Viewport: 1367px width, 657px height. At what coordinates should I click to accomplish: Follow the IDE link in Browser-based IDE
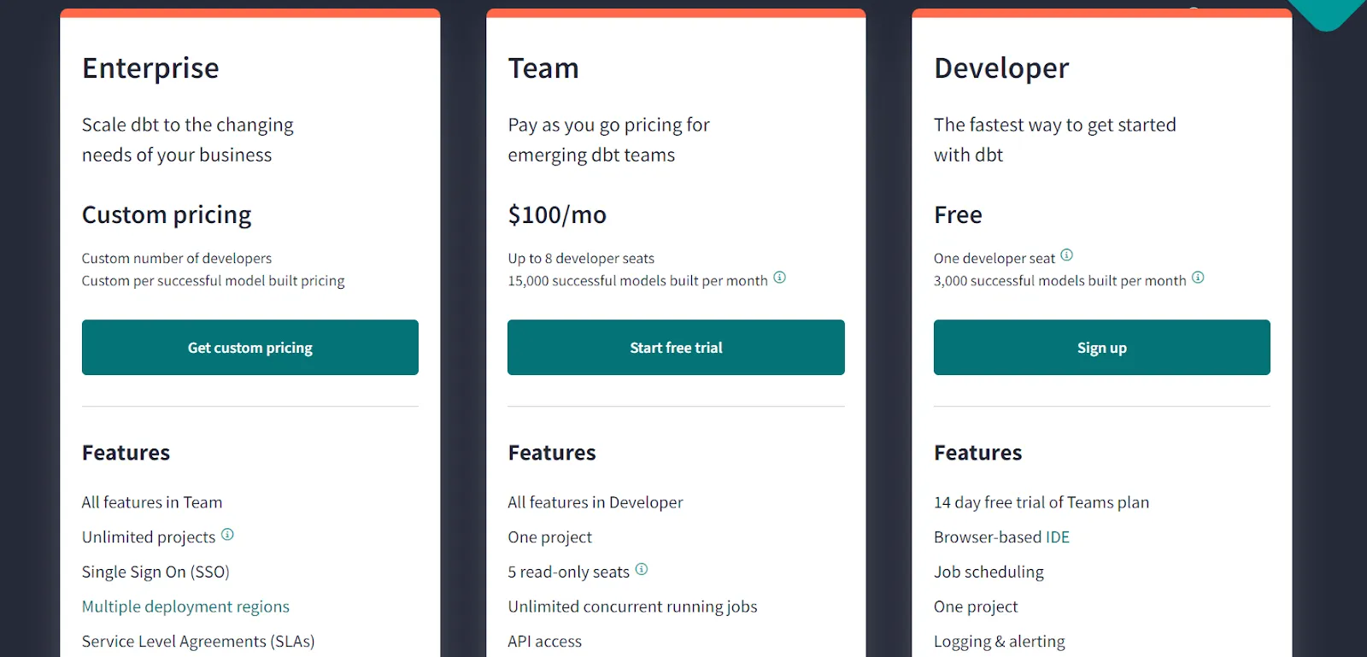point(1058,537)
